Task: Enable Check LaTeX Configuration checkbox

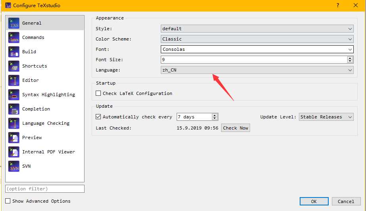Action: pos(98,93)
